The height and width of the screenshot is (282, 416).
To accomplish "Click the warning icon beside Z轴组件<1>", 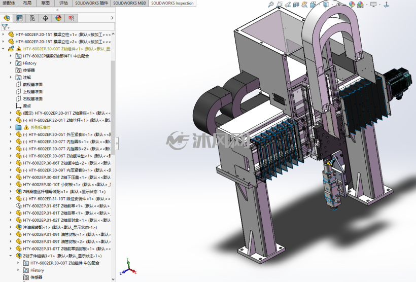I will [19, 49].
